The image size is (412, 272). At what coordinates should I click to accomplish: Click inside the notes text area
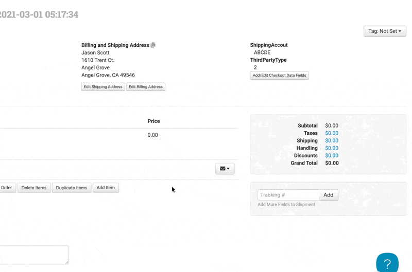pyautogui.click(x=33, y=255)
